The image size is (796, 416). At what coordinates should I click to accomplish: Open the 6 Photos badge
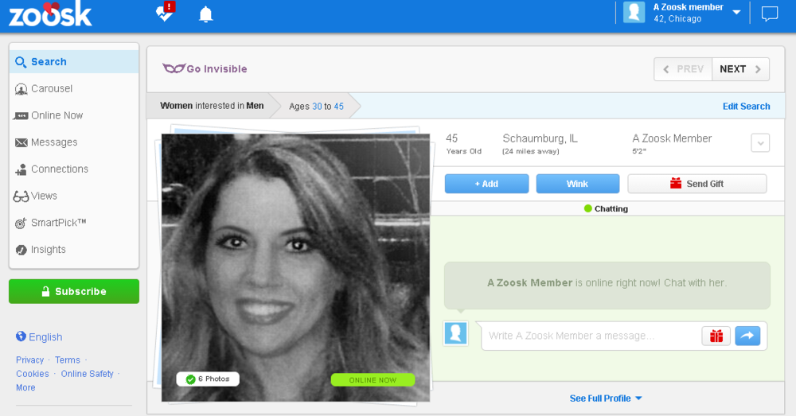[208, 379]
